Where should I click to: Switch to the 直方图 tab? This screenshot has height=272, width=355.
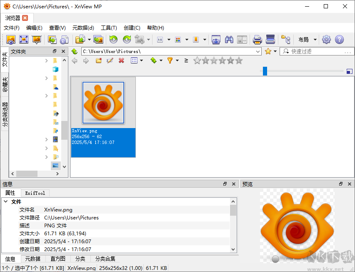coord(58,259)
